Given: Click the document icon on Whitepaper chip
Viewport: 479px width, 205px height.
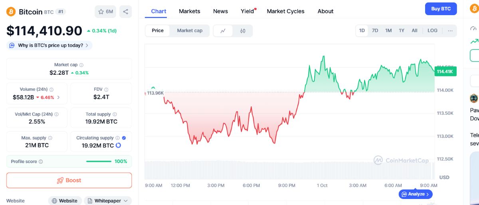Looking at the screenshot, I should [89, 201].
